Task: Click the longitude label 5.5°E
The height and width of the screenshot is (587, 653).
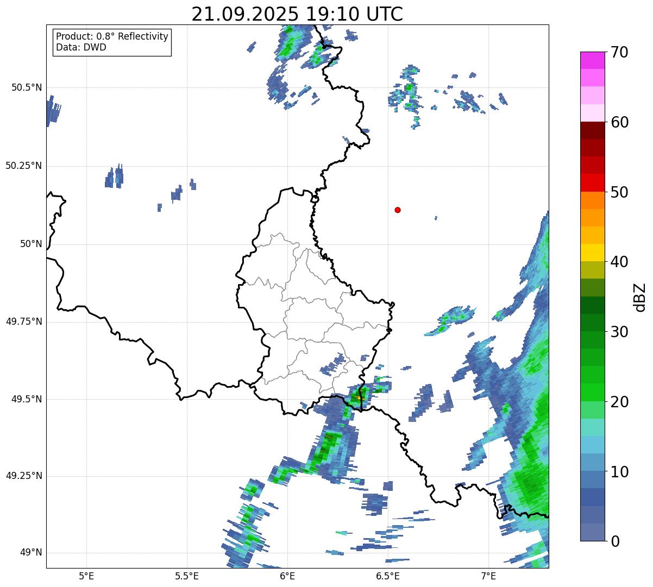Action: tap(187, 576)
